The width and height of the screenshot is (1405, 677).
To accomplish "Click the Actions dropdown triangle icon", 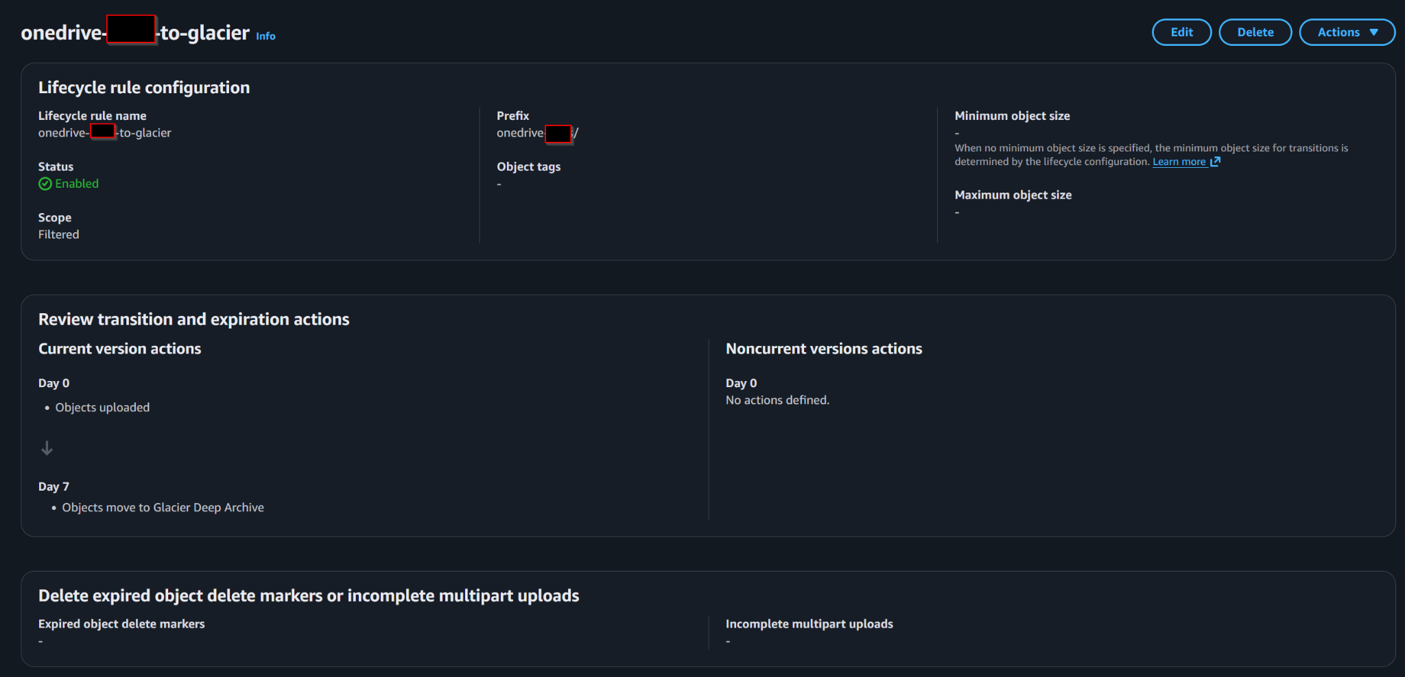I will (x=1373, y=32).
